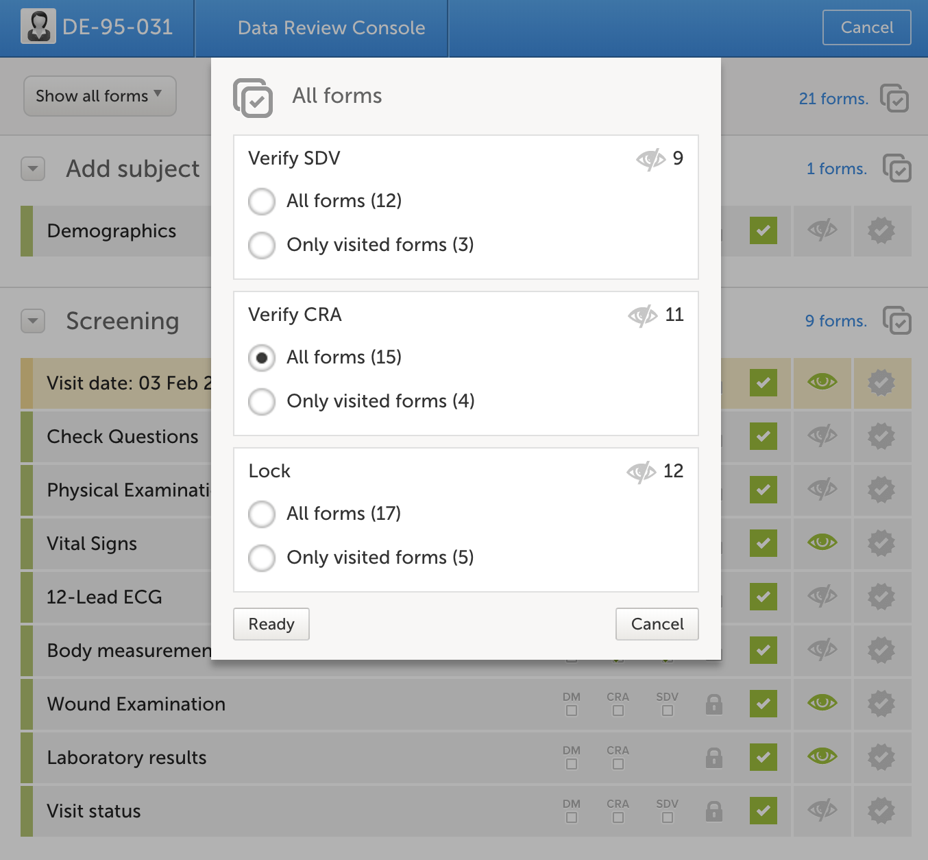928x860 pixels.
Task: Click the batch review icon in Add subject row
Action: [x=896, y=169]
